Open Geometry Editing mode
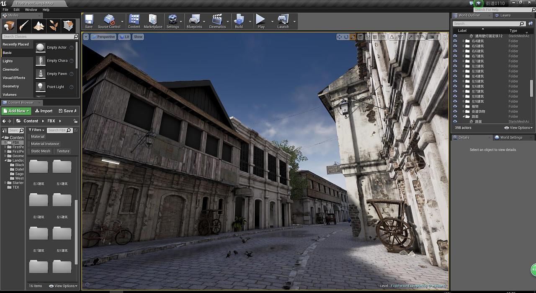536x293 pixels. coord(68,26)
